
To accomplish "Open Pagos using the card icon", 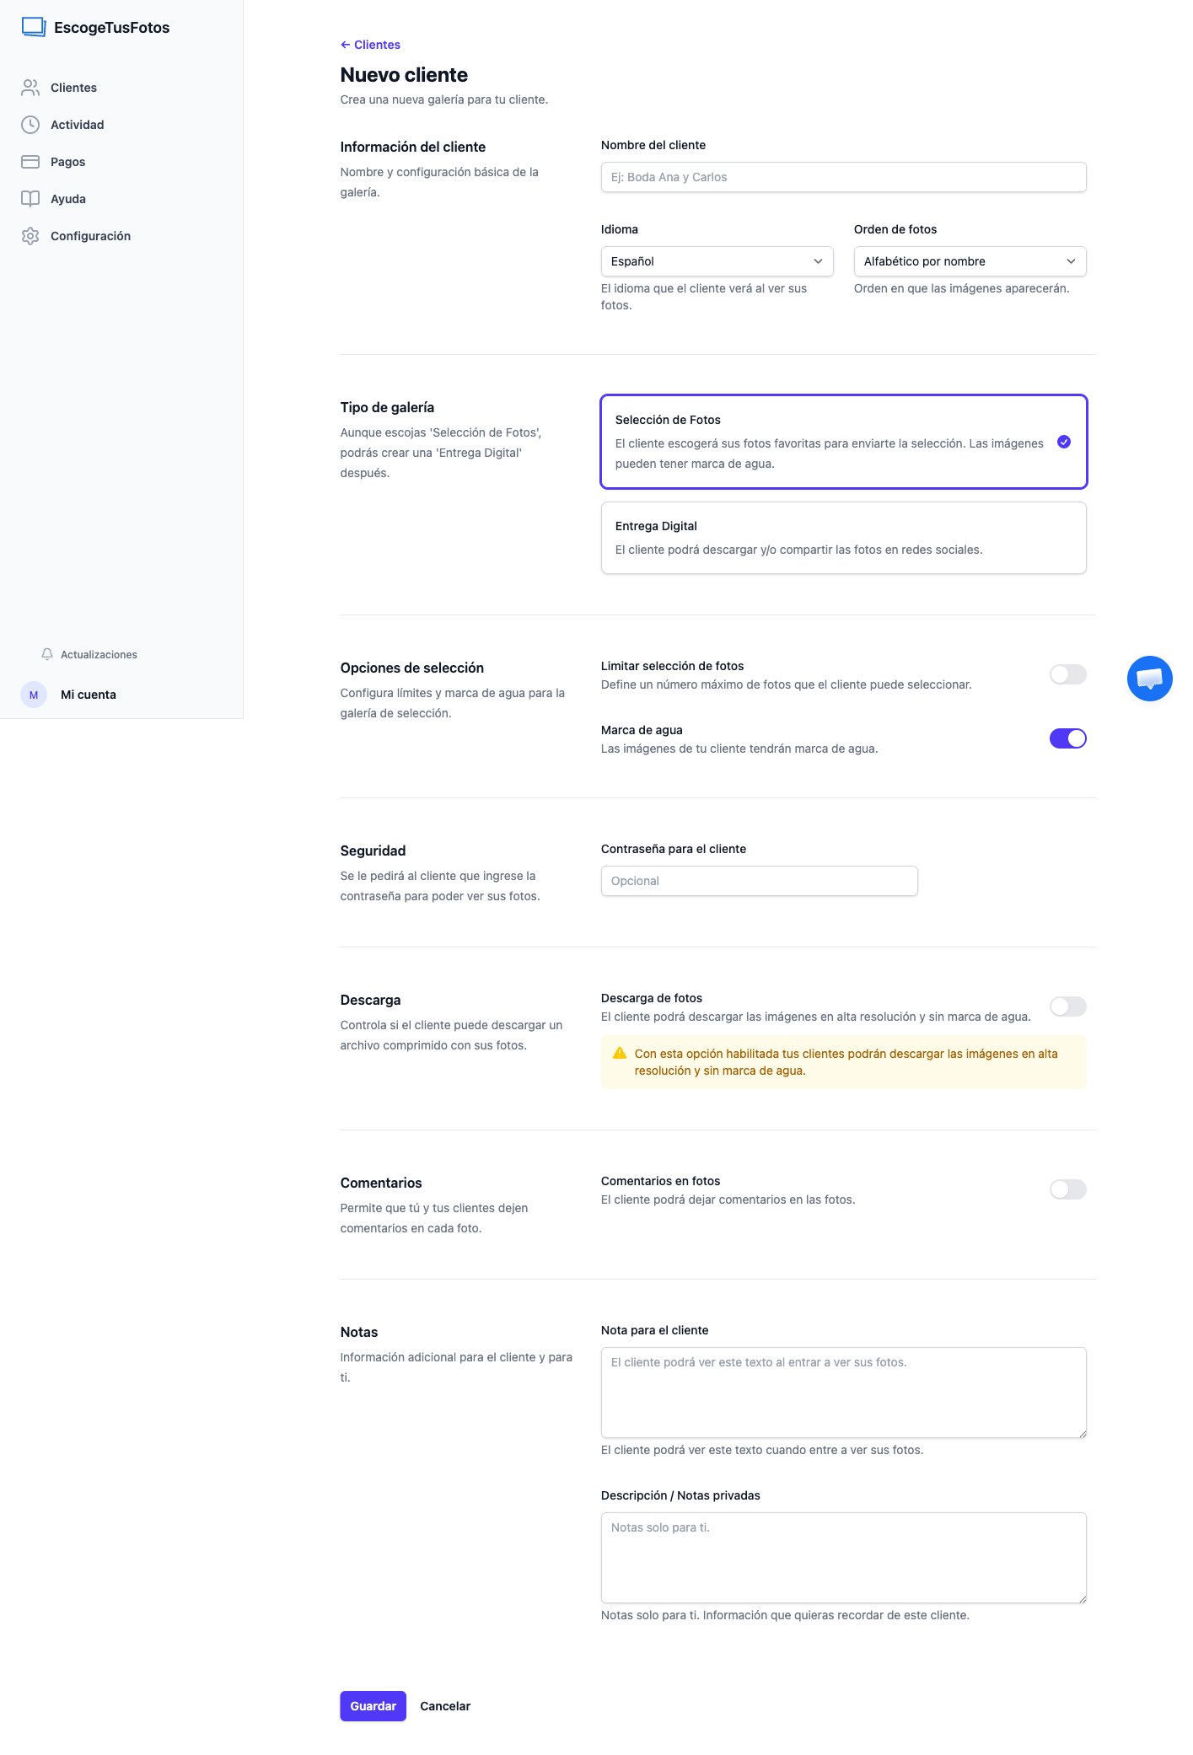I will click(30, 161).
